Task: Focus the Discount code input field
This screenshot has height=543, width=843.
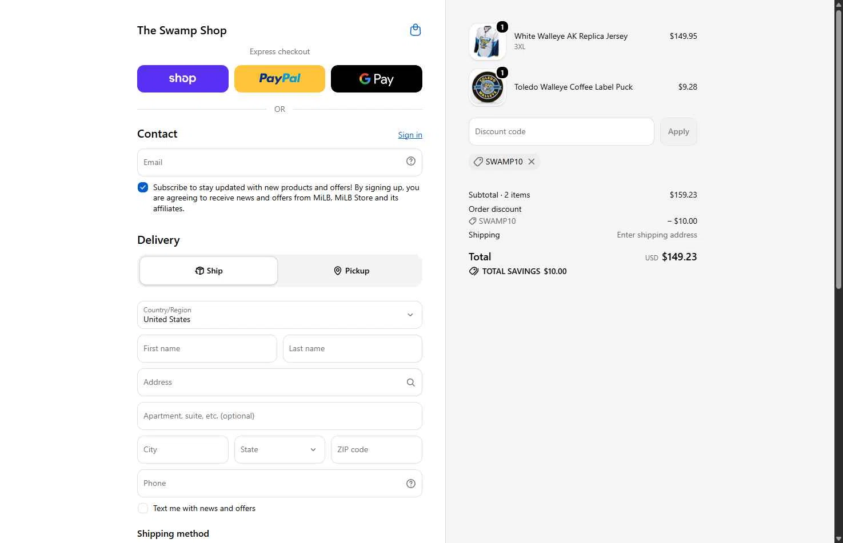Action: click(x=561, y=131)
